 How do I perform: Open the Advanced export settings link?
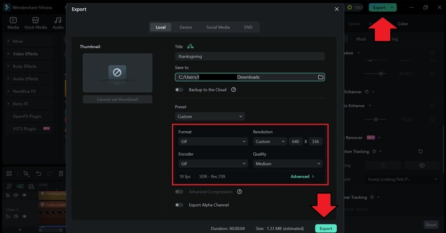click(x=302, y=176)
